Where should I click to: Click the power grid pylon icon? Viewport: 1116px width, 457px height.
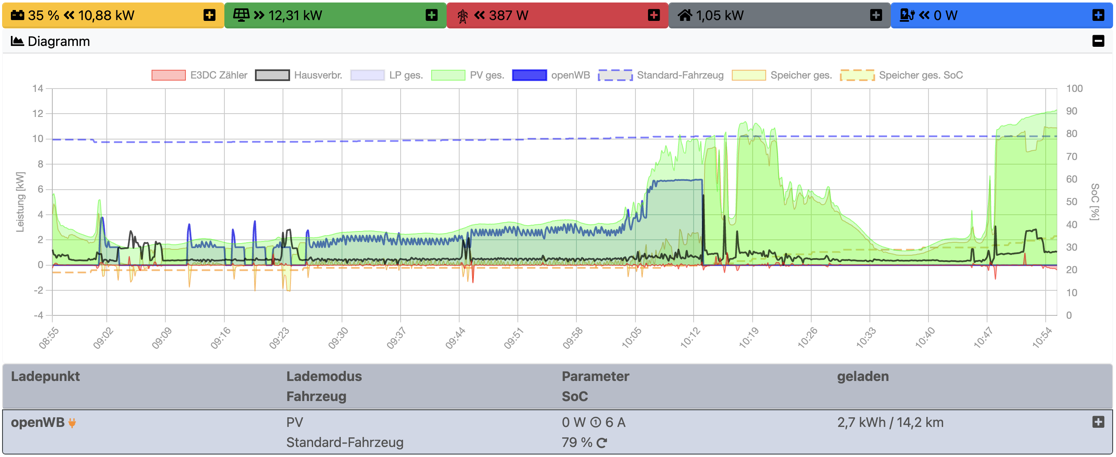[462, 16]
